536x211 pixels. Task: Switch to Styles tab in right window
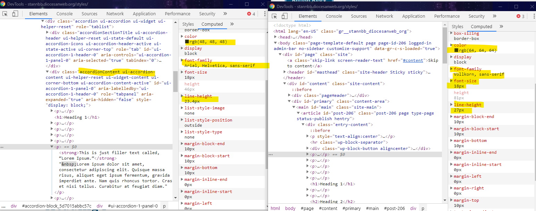pyautogui.click(x=457, y=27)
